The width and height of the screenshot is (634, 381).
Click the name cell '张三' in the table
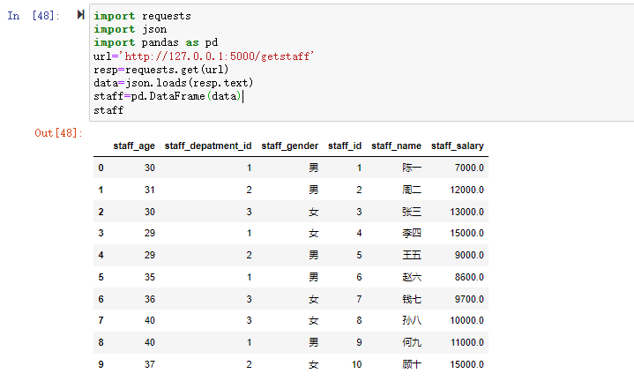click(411, 212)
